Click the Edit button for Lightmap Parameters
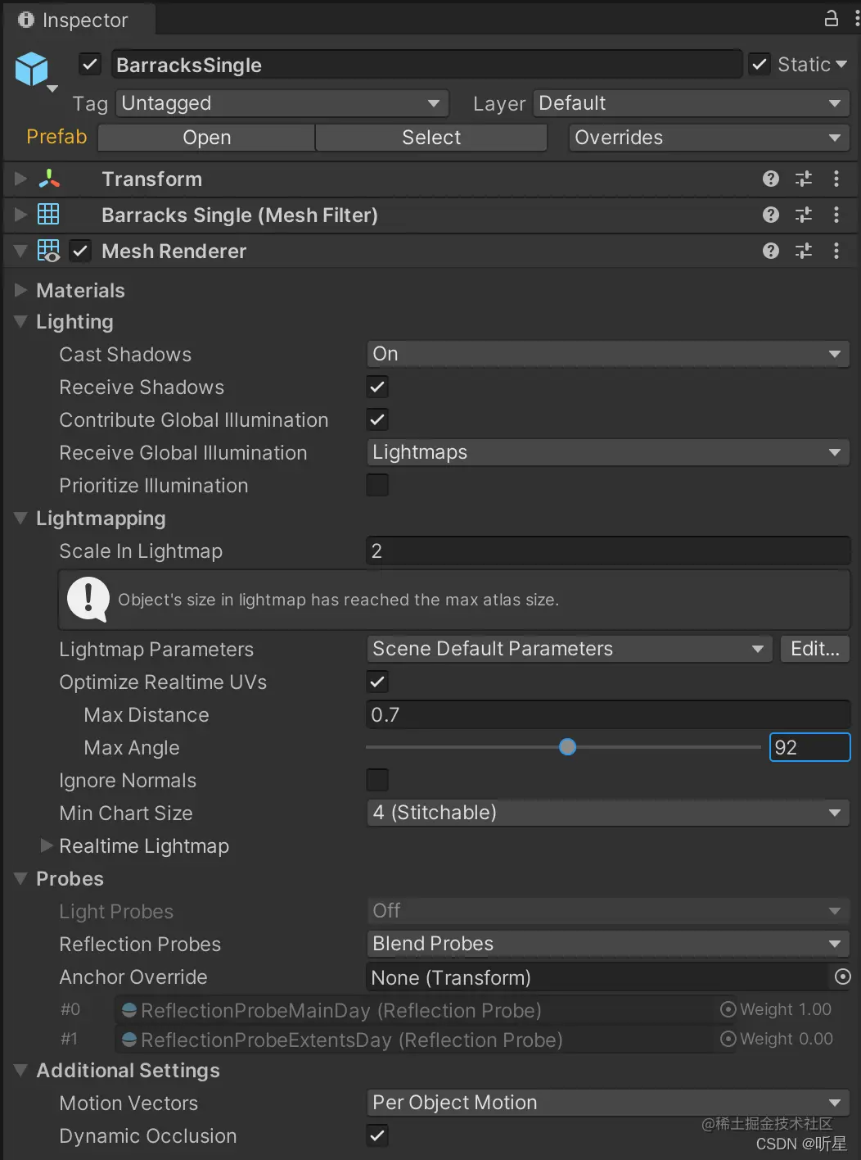This screenshot has width=861, height=1160. [814, 648]
